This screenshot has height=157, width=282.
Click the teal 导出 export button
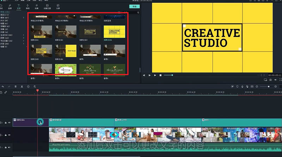[x=134, y=6]
